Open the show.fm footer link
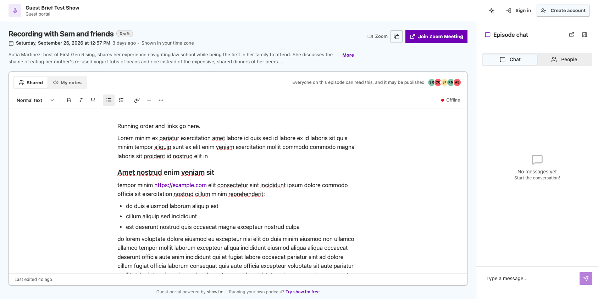 [215, 292]
